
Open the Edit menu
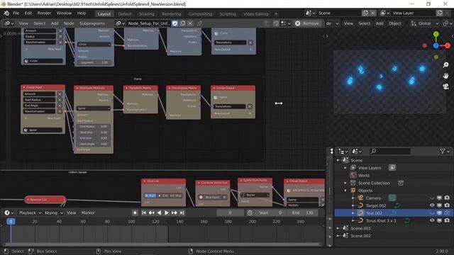tap(28, 13)
